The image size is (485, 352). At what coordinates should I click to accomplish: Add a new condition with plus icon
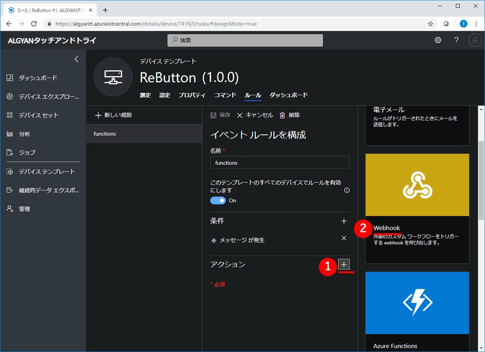point(344,221)
